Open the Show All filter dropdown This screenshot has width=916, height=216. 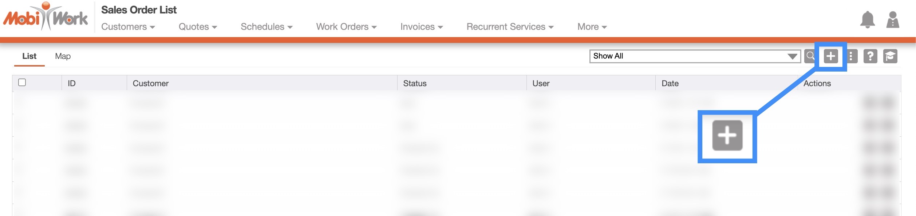point(695,56)
